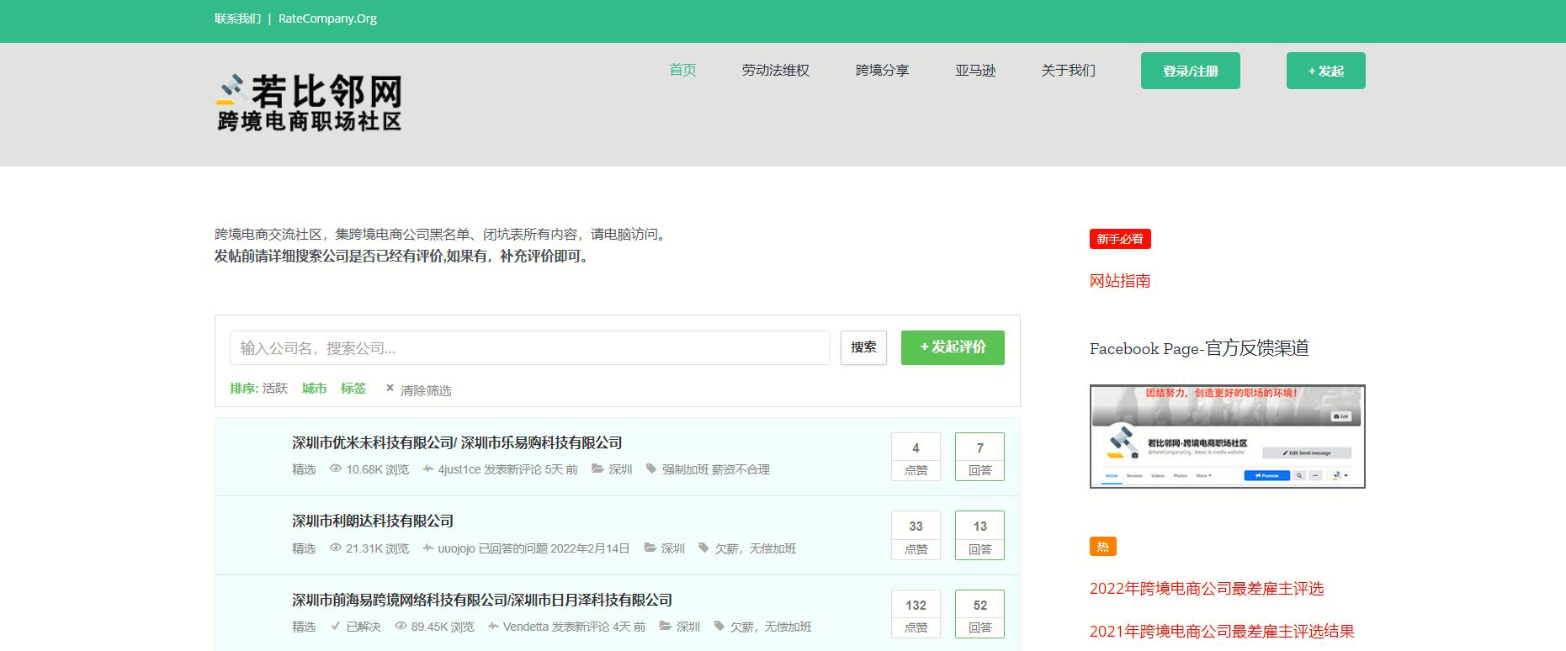Click the clear filter X icon

[390, 389]
